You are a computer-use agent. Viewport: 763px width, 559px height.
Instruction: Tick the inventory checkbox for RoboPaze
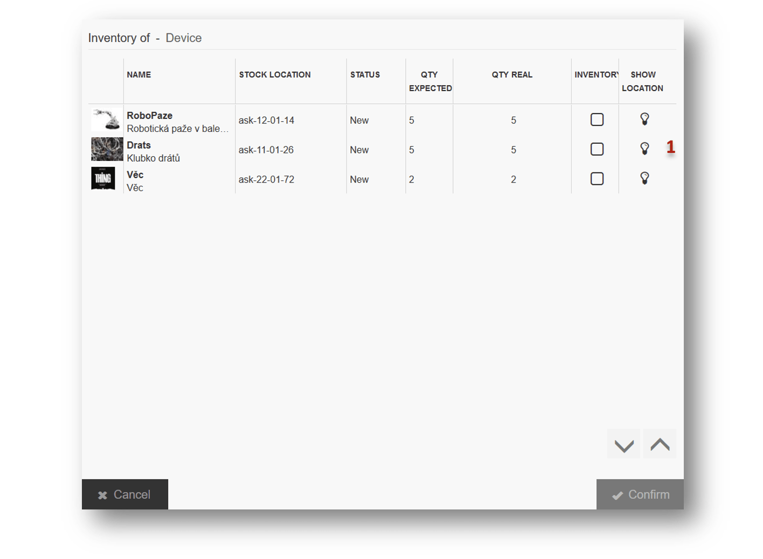click(x=596, y=120)
